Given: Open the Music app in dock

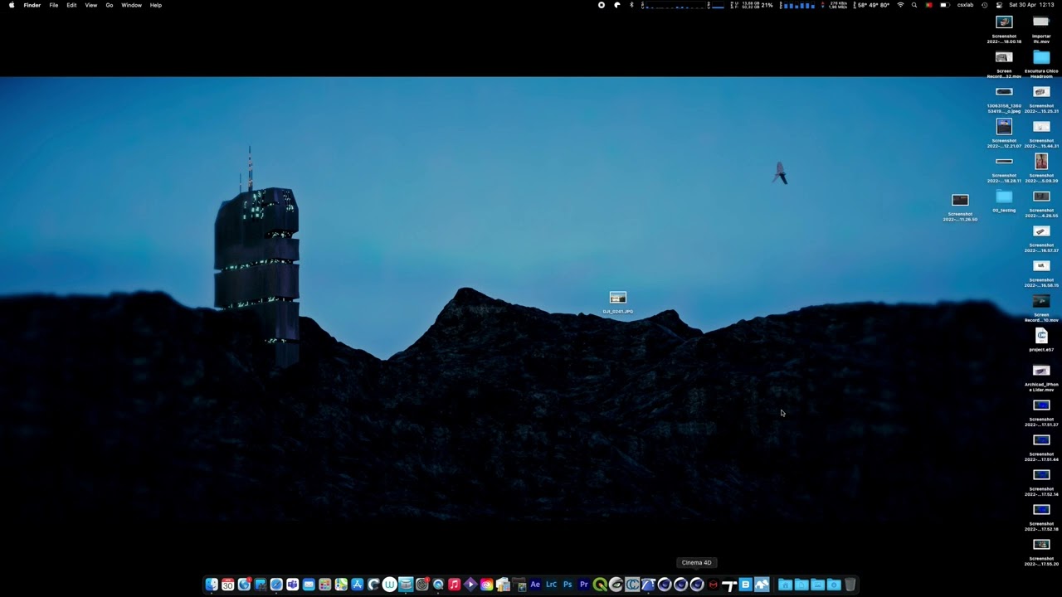Looking at the screenshot, I should click(x=454, y=585).
